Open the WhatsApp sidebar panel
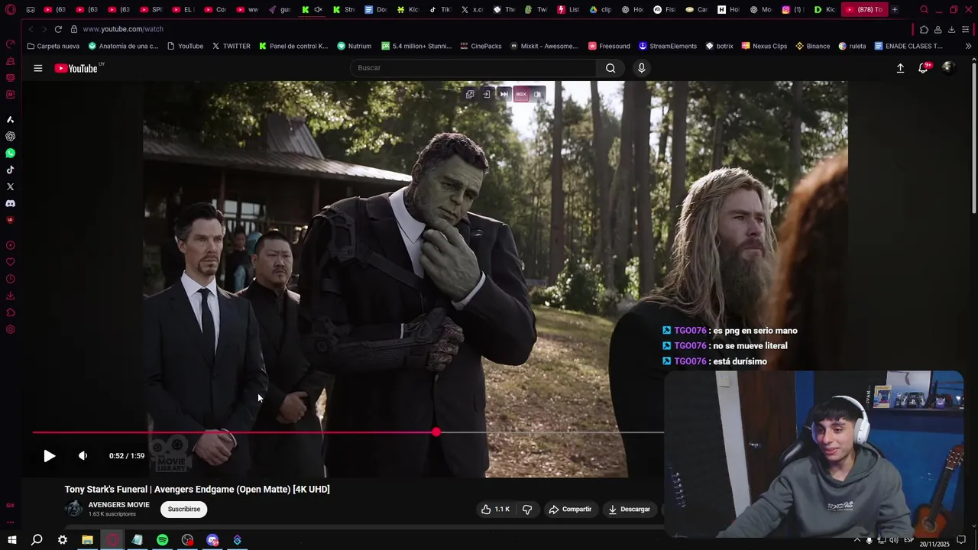 [10, 153]
